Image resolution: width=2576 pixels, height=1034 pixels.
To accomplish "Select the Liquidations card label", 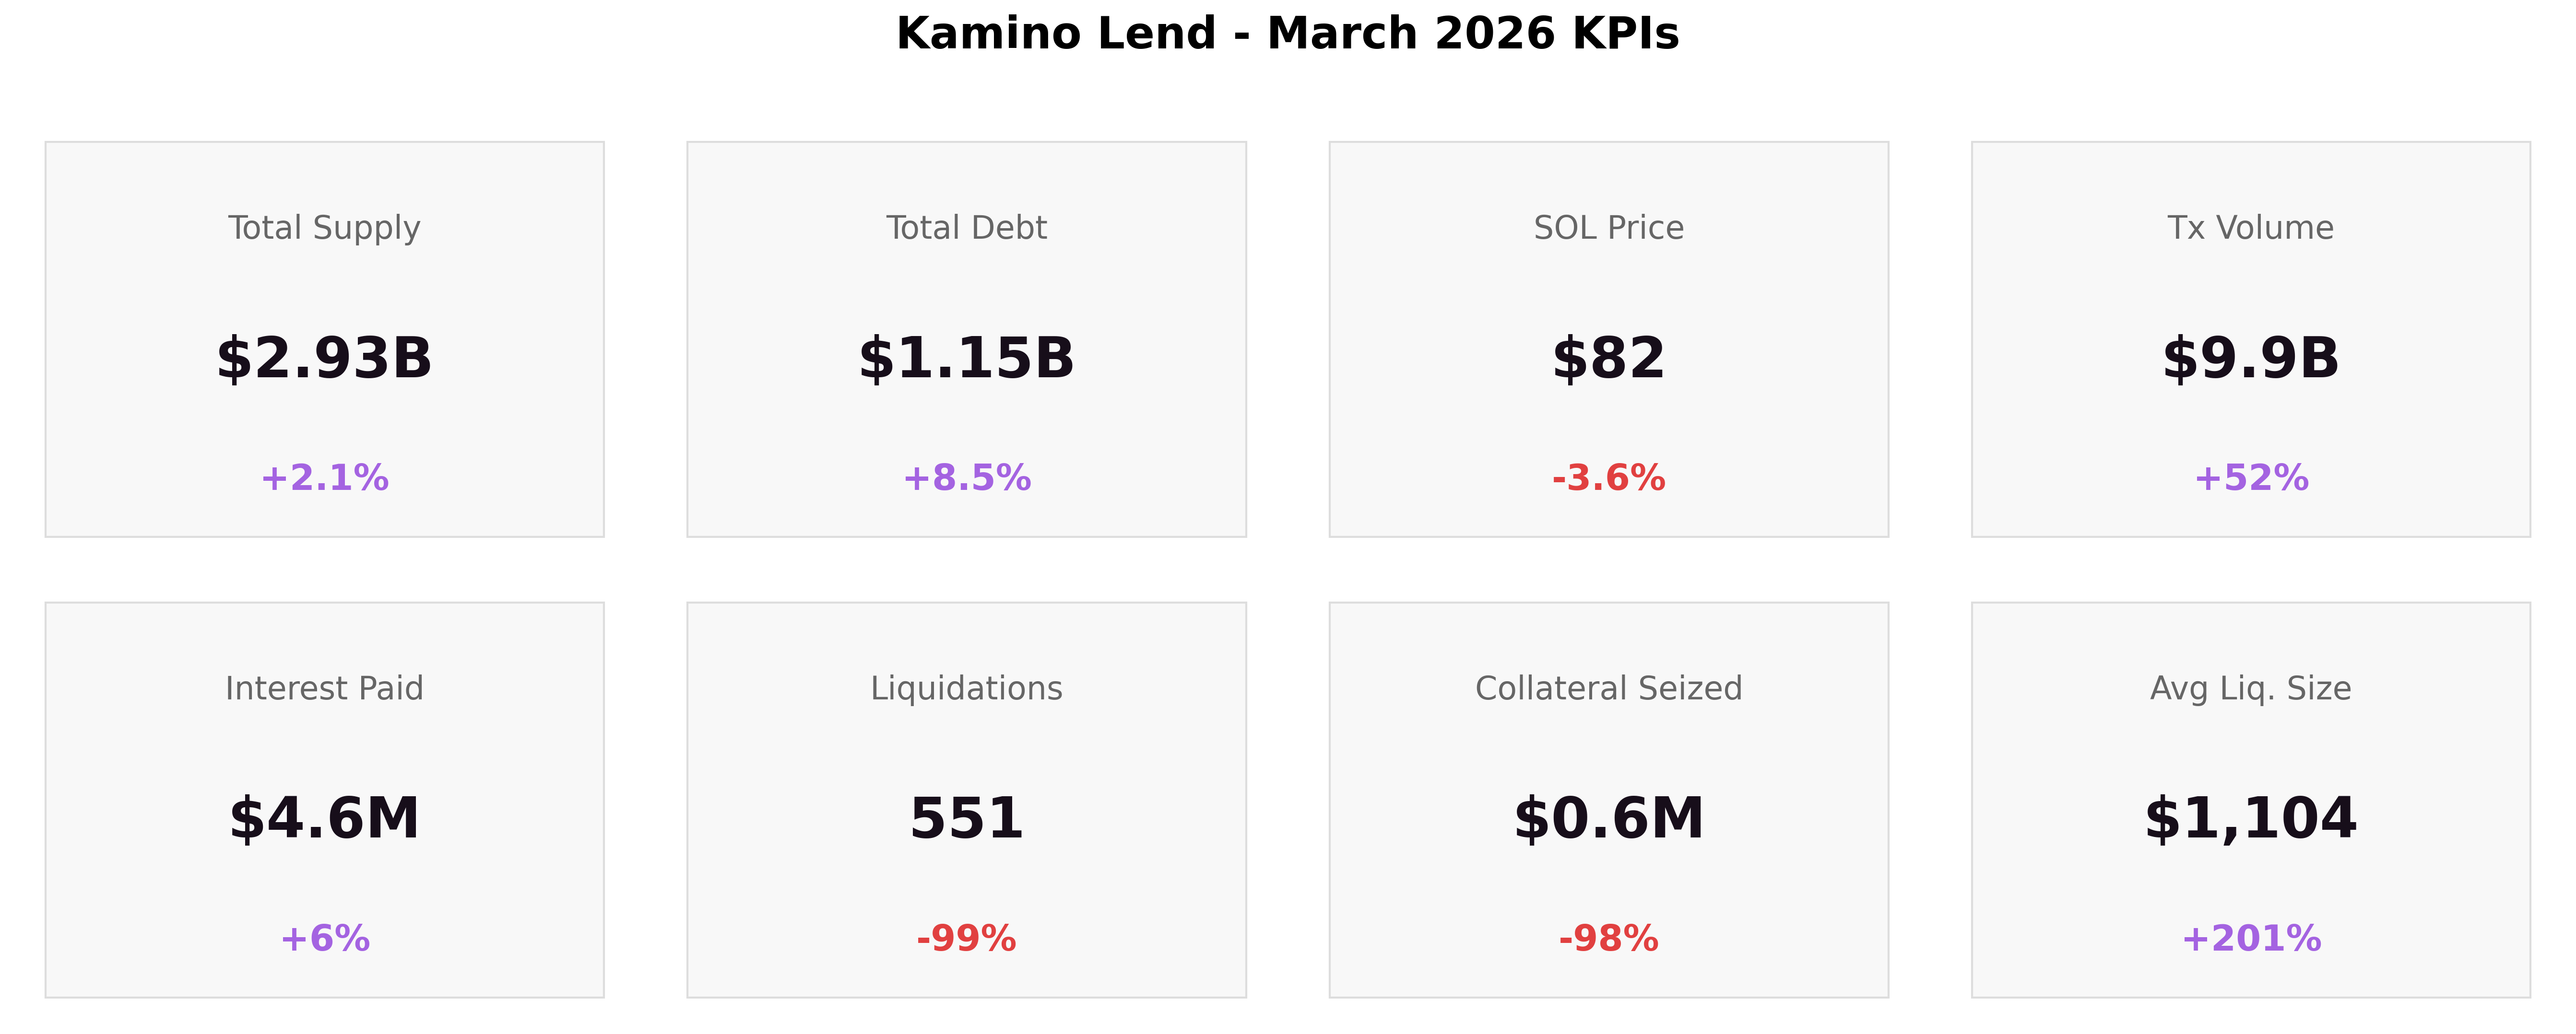I will click(x=966, y=688).
